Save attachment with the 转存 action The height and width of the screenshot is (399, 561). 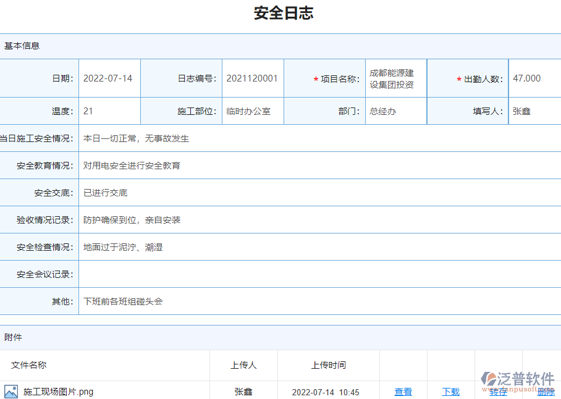click(498, 392)
